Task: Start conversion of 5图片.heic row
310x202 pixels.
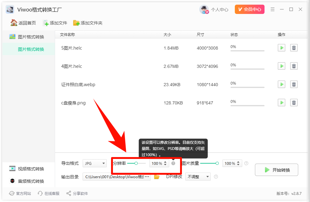Action: [x=281, y=48]
